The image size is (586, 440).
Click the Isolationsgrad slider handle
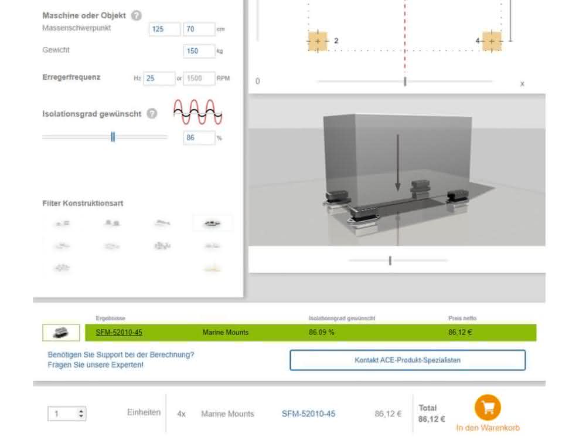tap(113, 137)
